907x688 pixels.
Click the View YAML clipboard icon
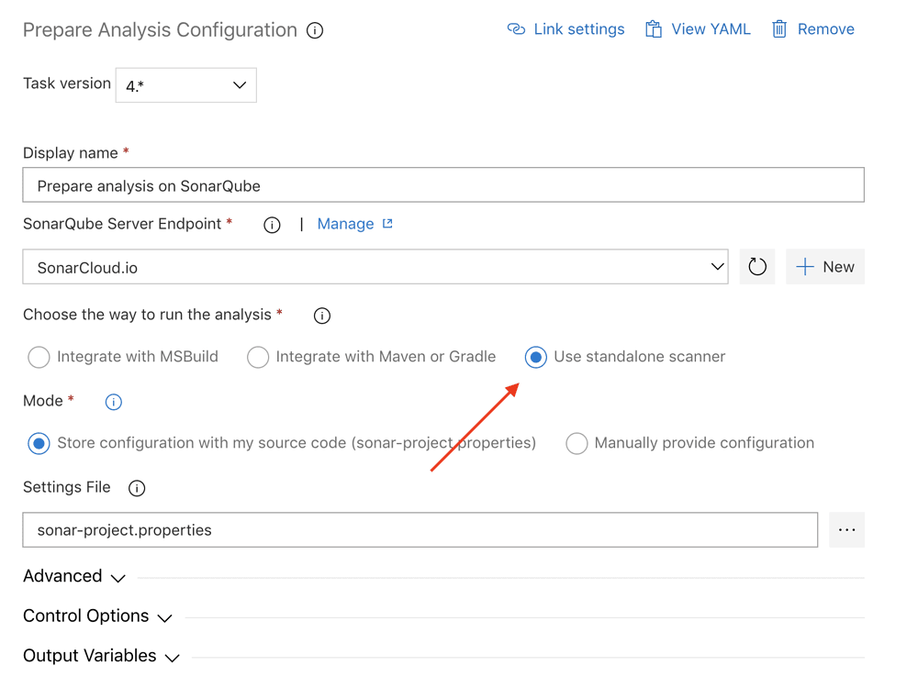653,29
